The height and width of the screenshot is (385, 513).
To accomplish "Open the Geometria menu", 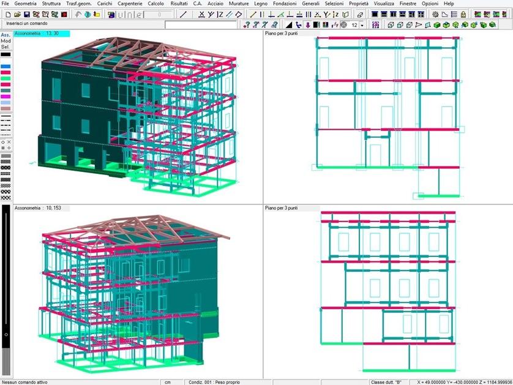I will [26, 4].
